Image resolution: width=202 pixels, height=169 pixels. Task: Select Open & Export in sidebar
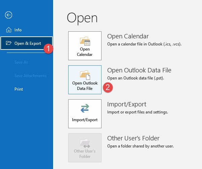[27, 43]
